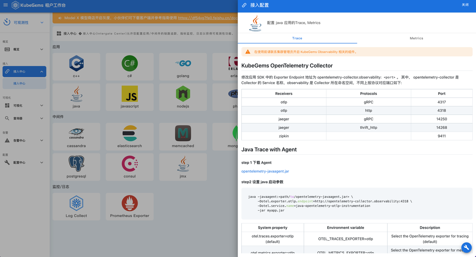Screen dimensions: 476x257
Task: Expand the 查询器 sidebar chevron
Action: point(42,118)
